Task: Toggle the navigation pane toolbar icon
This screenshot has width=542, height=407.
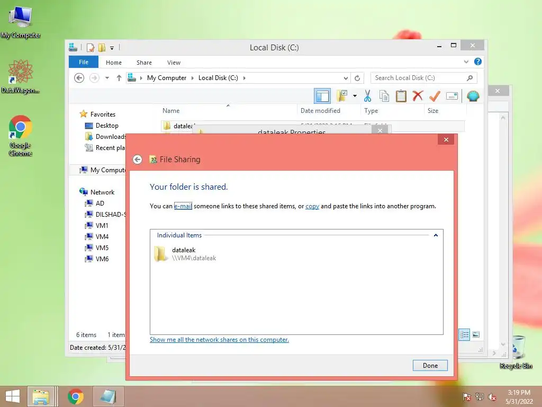Action: click(x=322, y=96)
